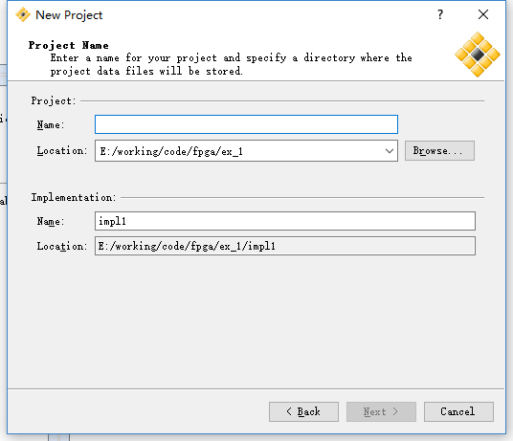Go to previous step with Back
Viewport: 513px width, 441px height.
(303, 411)
